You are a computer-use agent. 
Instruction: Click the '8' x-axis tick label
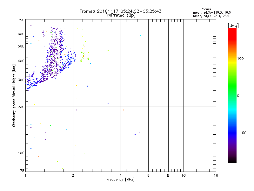coord(168,175)
